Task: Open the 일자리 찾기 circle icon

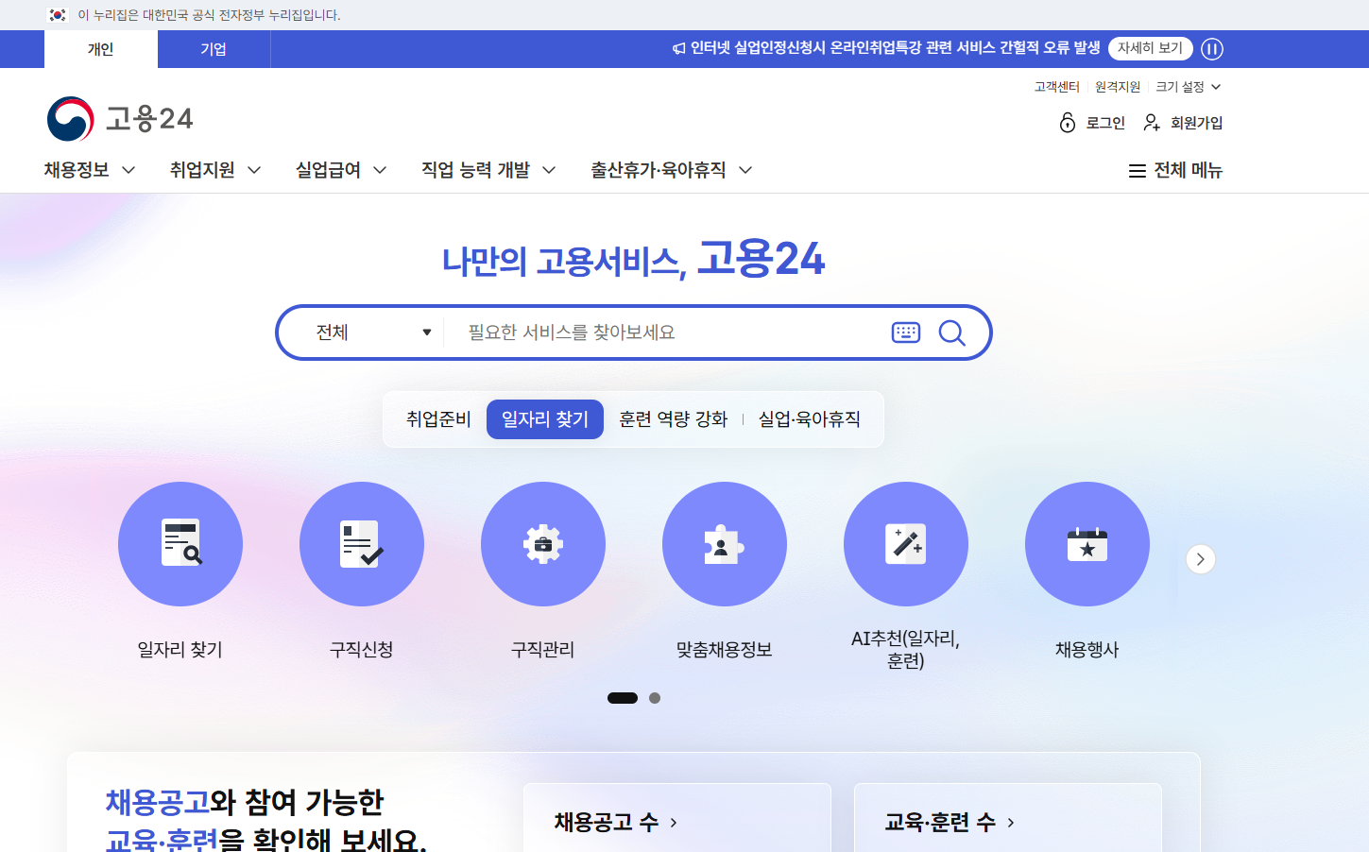Action: click(x=180, y=544)
